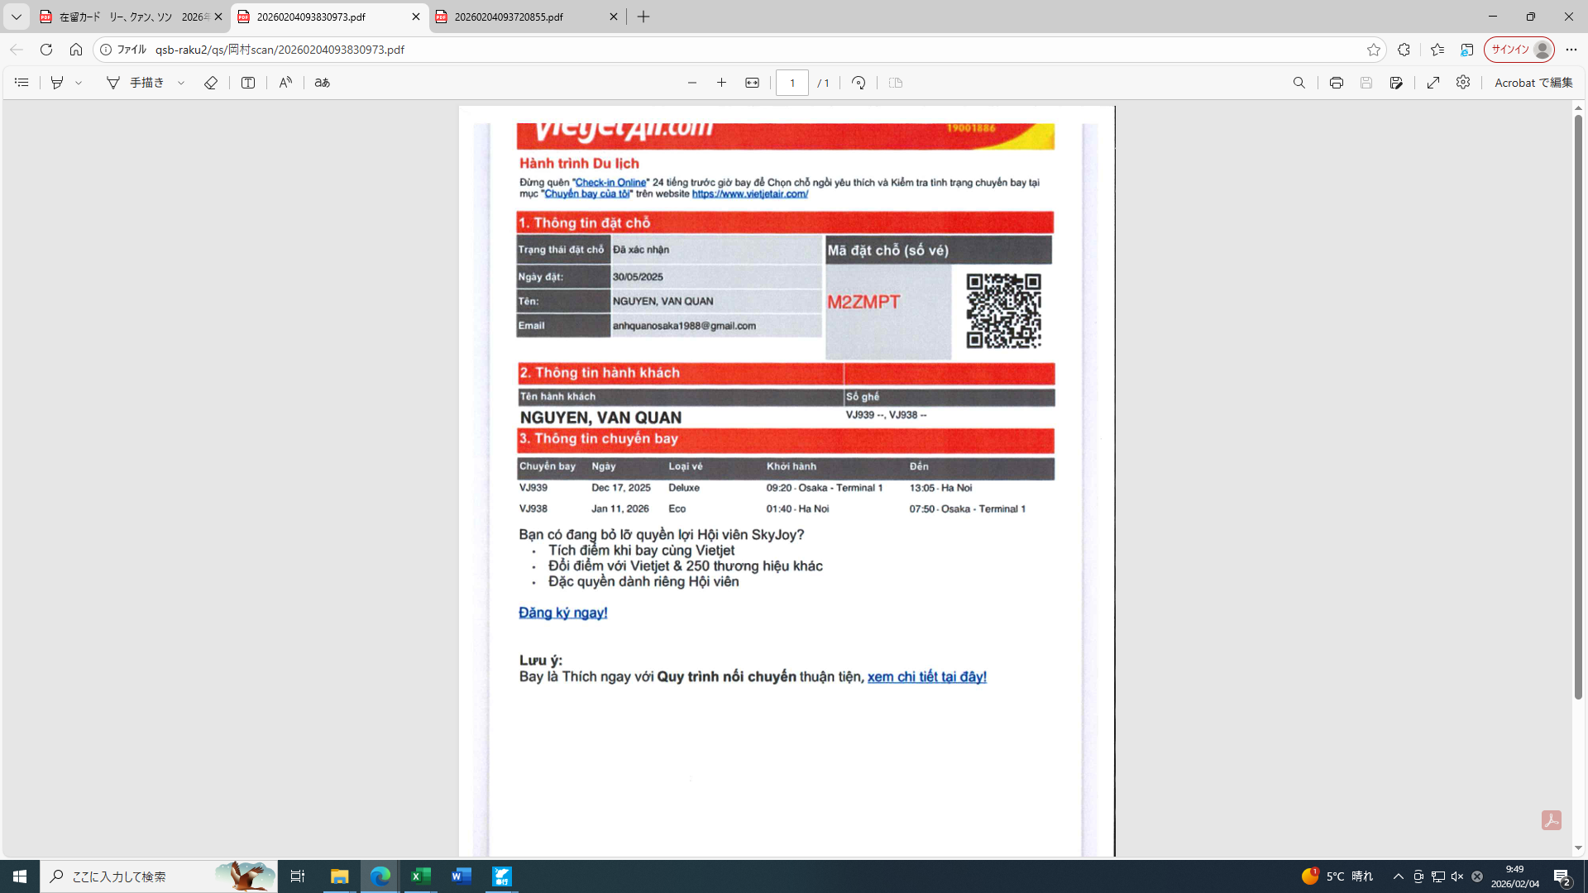Click the fit to width icon
This screenshot has height=893, width=1588.
[x=752, y=83]
